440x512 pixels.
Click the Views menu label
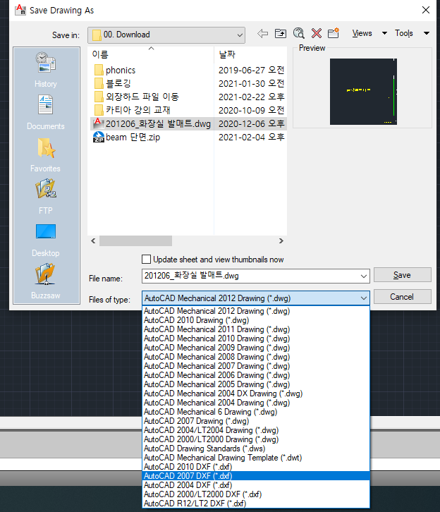(x=362, y=33)
